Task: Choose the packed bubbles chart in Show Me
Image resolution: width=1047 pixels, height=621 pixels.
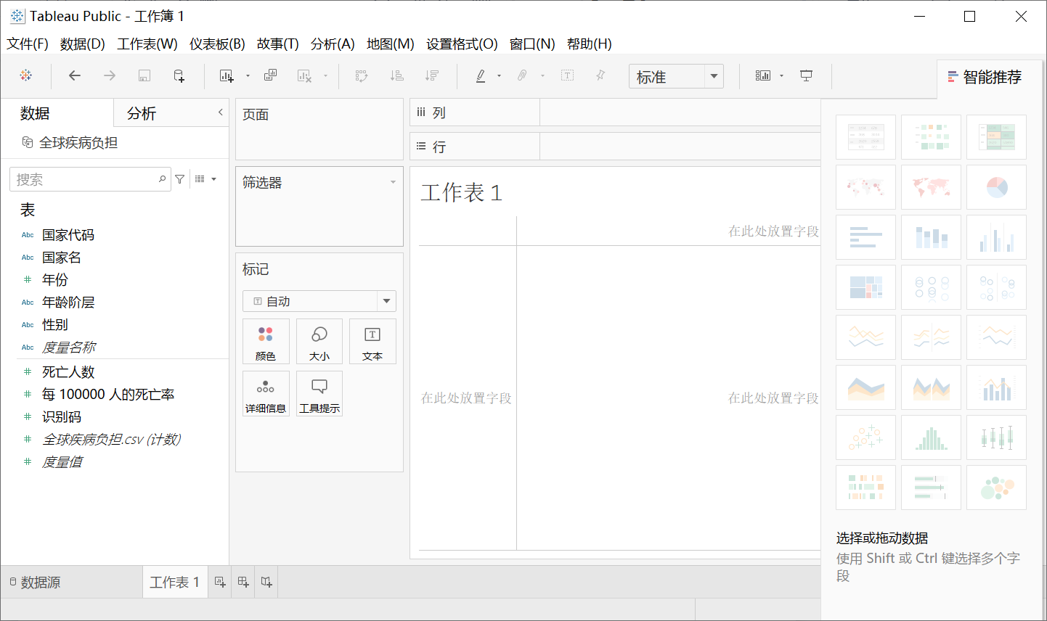Action: pyautogui.click(x=997, y=488)
